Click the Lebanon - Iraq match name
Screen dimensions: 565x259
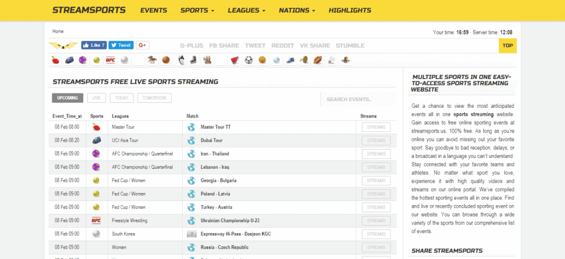pyautogui.click(x=215, y=167)
